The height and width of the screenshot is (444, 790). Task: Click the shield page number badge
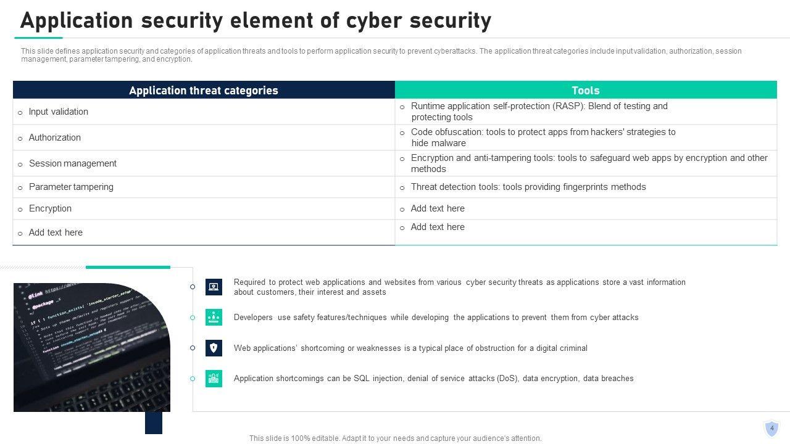[x=771, y=429]
